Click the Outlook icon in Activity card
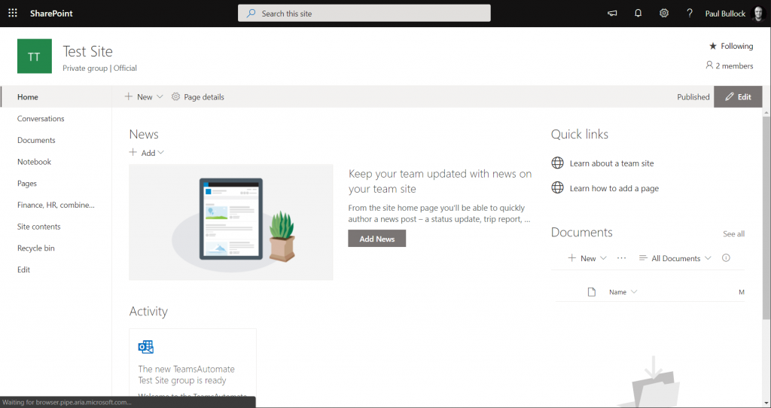Screen dimensions: 771x408 [145, 347]
